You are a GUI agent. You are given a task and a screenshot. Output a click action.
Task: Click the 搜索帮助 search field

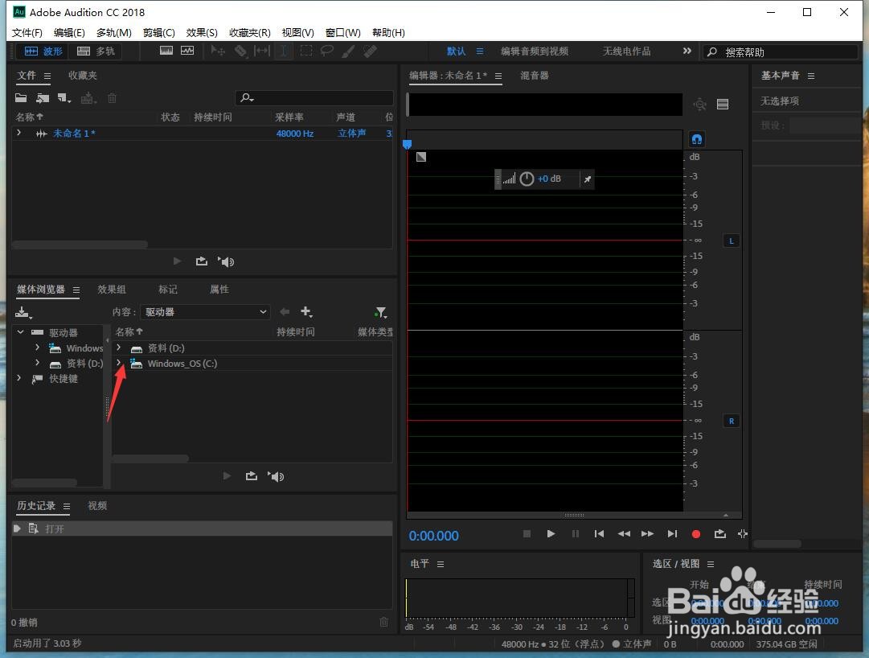(781, 52)
